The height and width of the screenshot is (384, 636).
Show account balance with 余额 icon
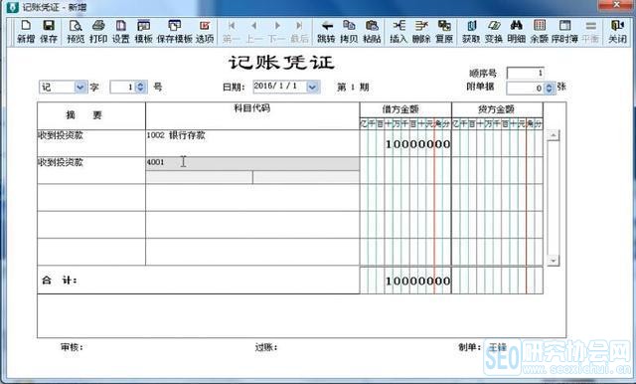(x=539, y=31)
